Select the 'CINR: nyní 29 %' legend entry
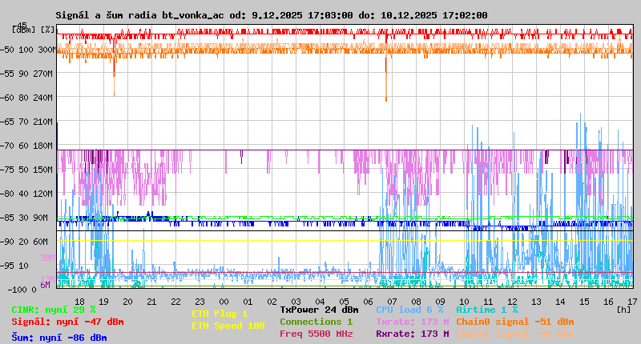Image resolution: width=641 pixels, height=344 pixels. pos(54,310)
